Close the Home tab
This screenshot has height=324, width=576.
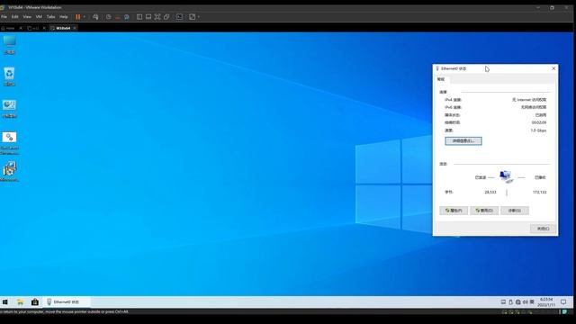(21, 28)
